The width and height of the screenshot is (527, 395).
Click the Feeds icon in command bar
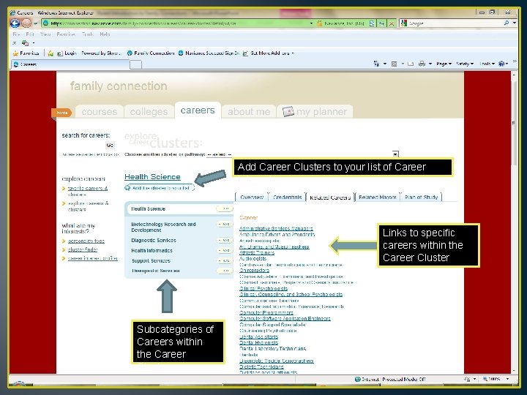(394, 64)
